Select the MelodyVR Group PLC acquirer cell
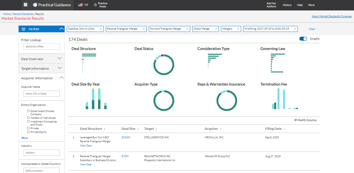354x173 pixels. [217, 156]
